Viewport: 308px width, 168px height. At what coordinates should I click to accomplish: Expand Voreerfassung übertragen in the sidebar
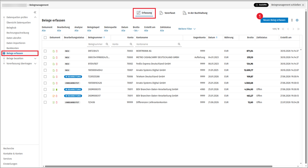35,63
